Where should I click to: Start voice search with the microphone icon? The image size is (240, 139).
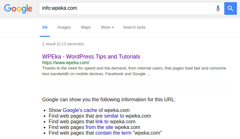(x=218, y=8)
